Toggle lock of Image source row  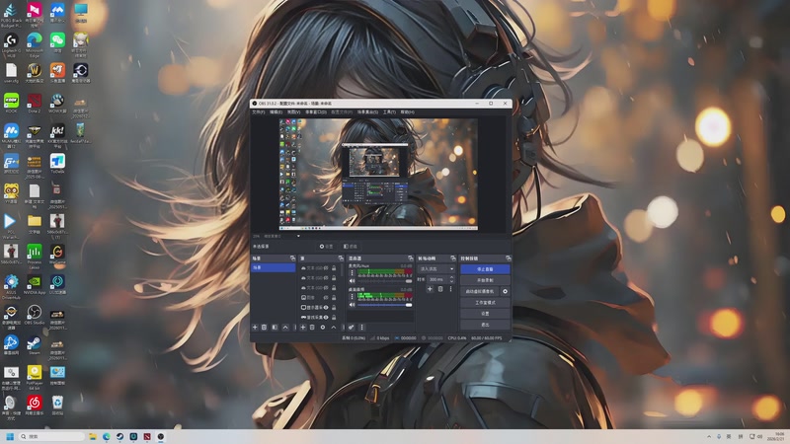point(334,297)
